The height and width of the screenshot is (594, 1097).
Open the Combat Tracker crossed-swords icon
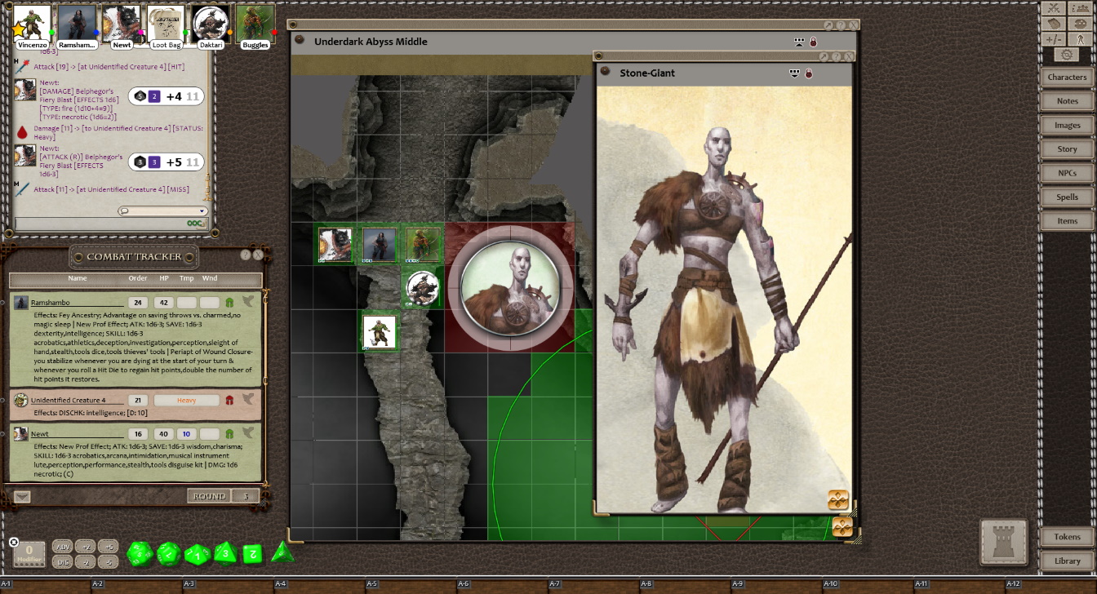pyautogui.click(x=1055, y=7)
